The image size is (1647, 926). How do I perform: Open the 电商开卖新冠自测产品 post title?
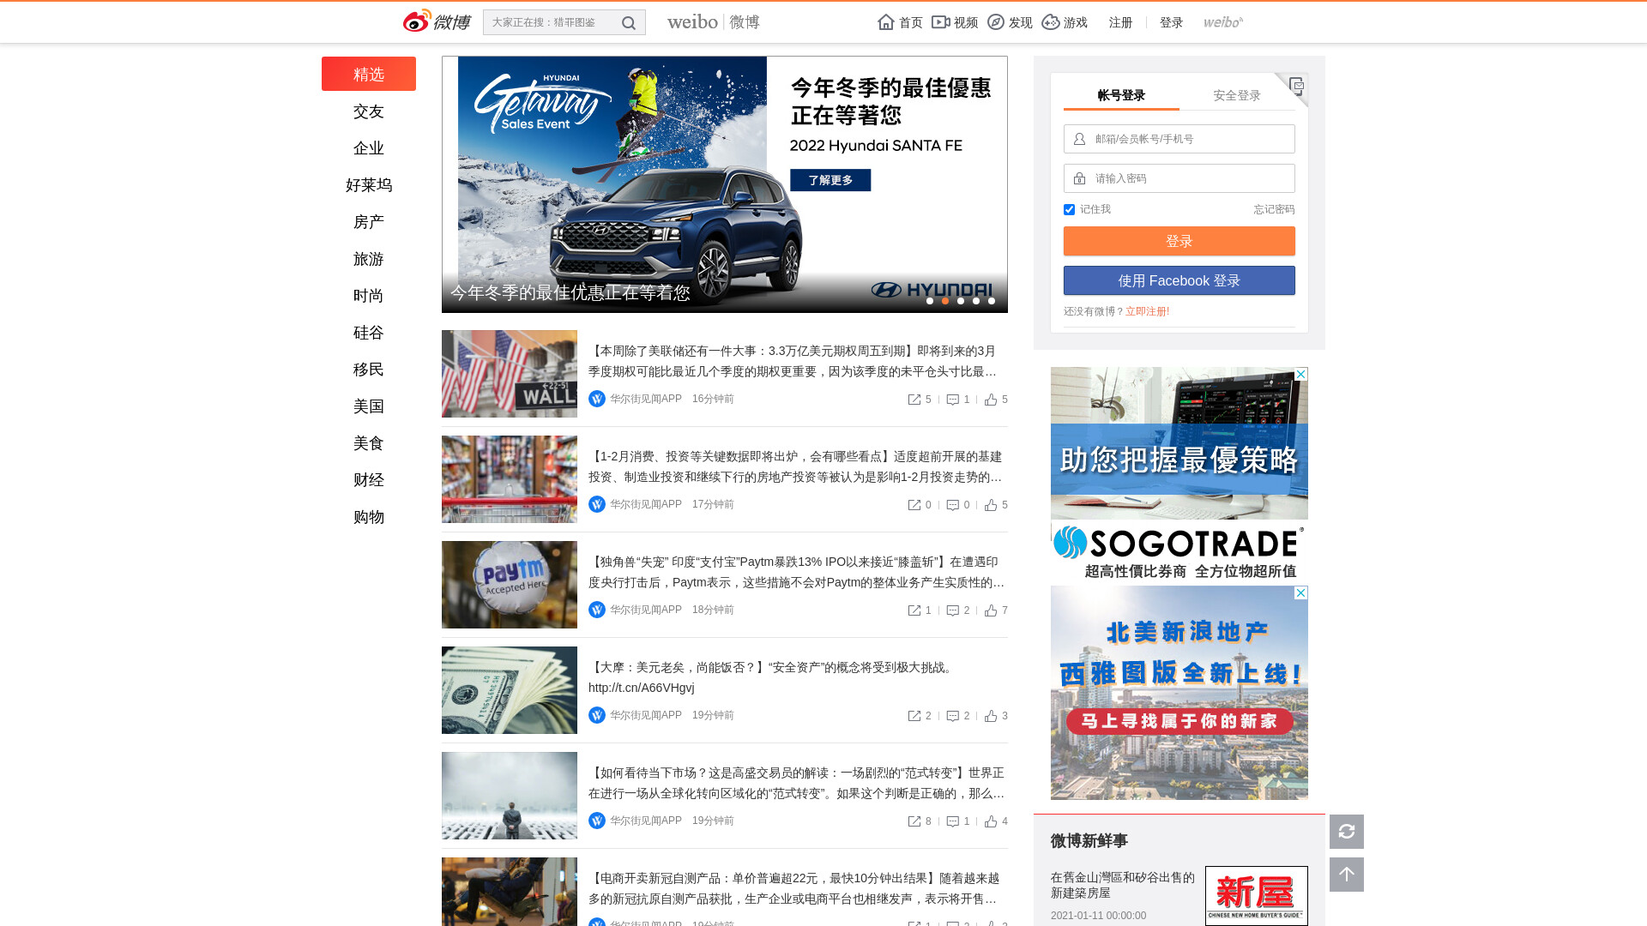click(x=796, y=888)
